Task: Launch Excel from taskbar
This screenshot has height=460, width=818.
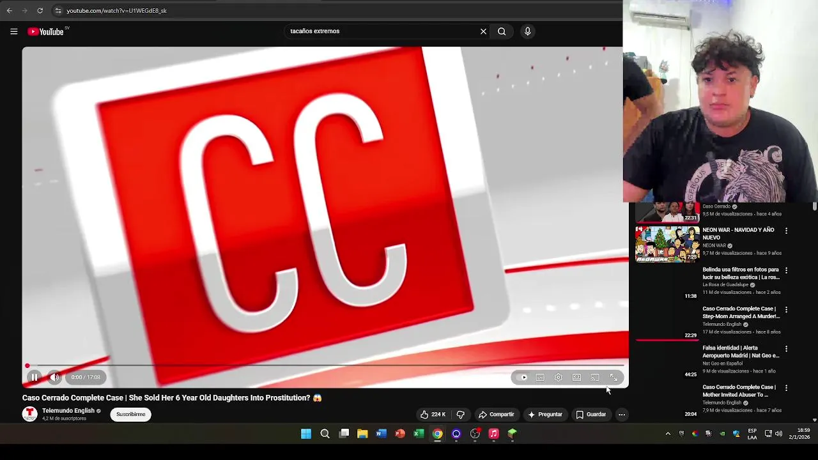Action: click(x=419, y=434)
